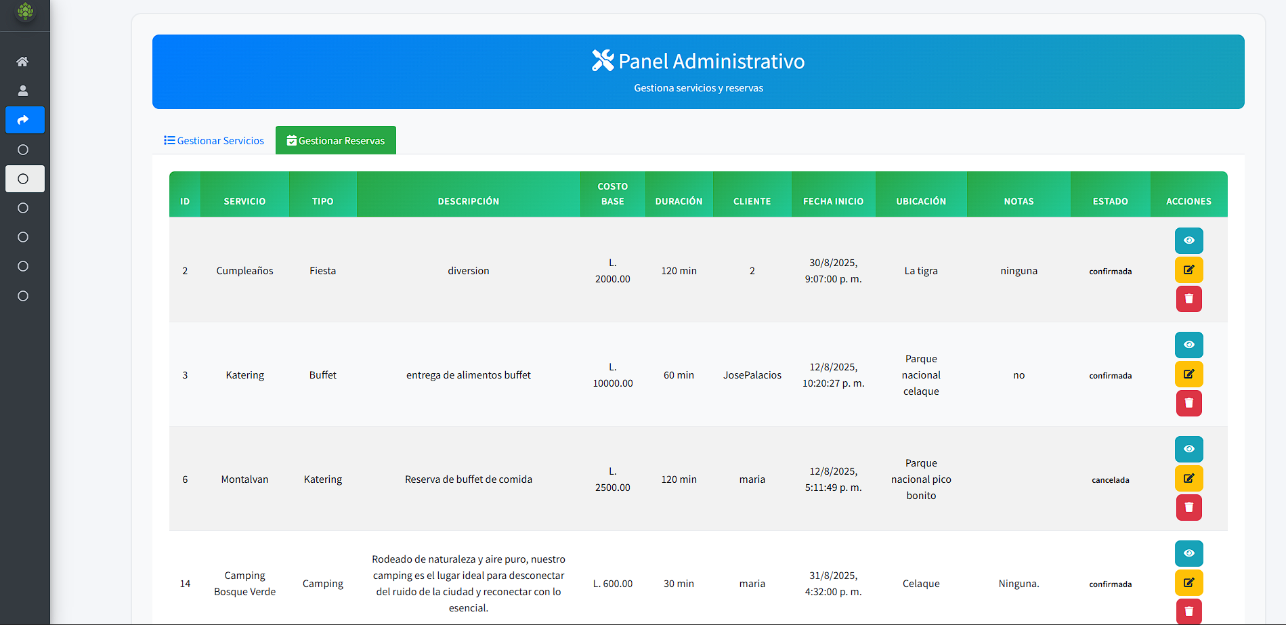Click the trash button for Katering reservation ID 3
Image resolution: width=1286 pixels, height=625 pixels.
click(x=1188, y=403)
